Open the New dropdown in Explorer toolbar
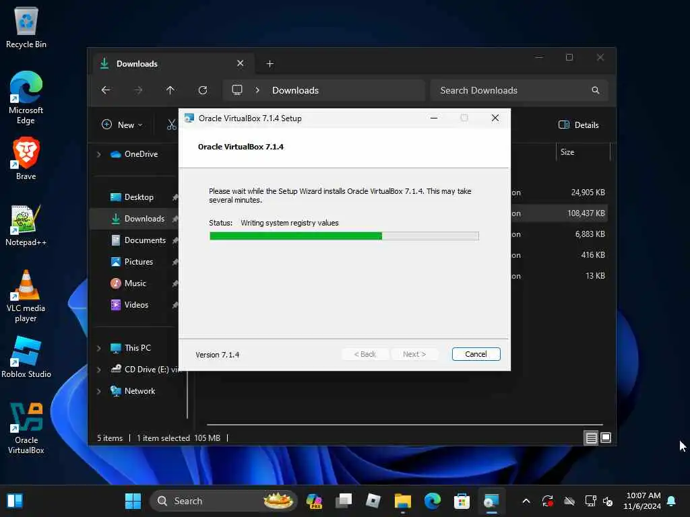Viewport: 690px width, 517px height. point(123,125)
